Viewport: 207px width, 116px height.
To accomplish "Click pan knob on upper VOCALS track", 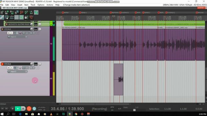I will 40,29.
